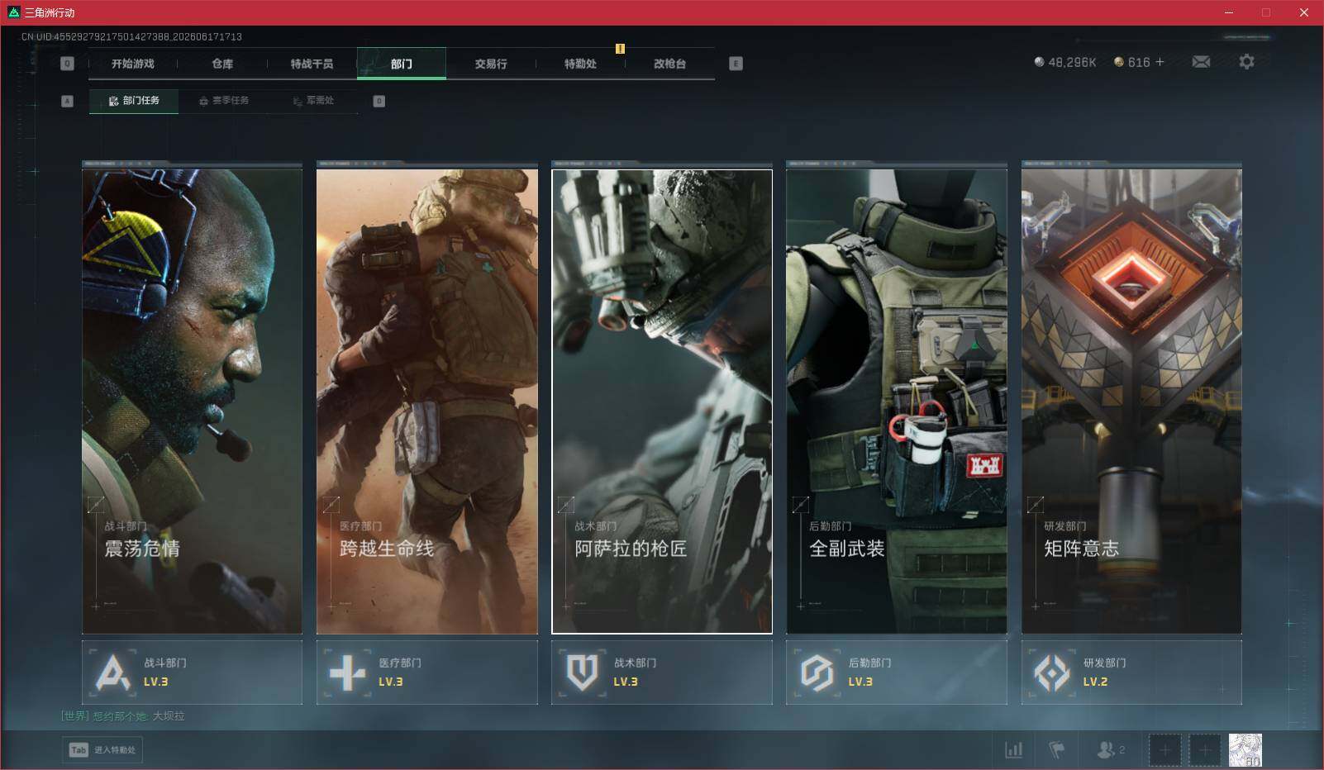Click the world chat message line
This screenshot has width=1324, height=770.
click(x=122, y=716)
